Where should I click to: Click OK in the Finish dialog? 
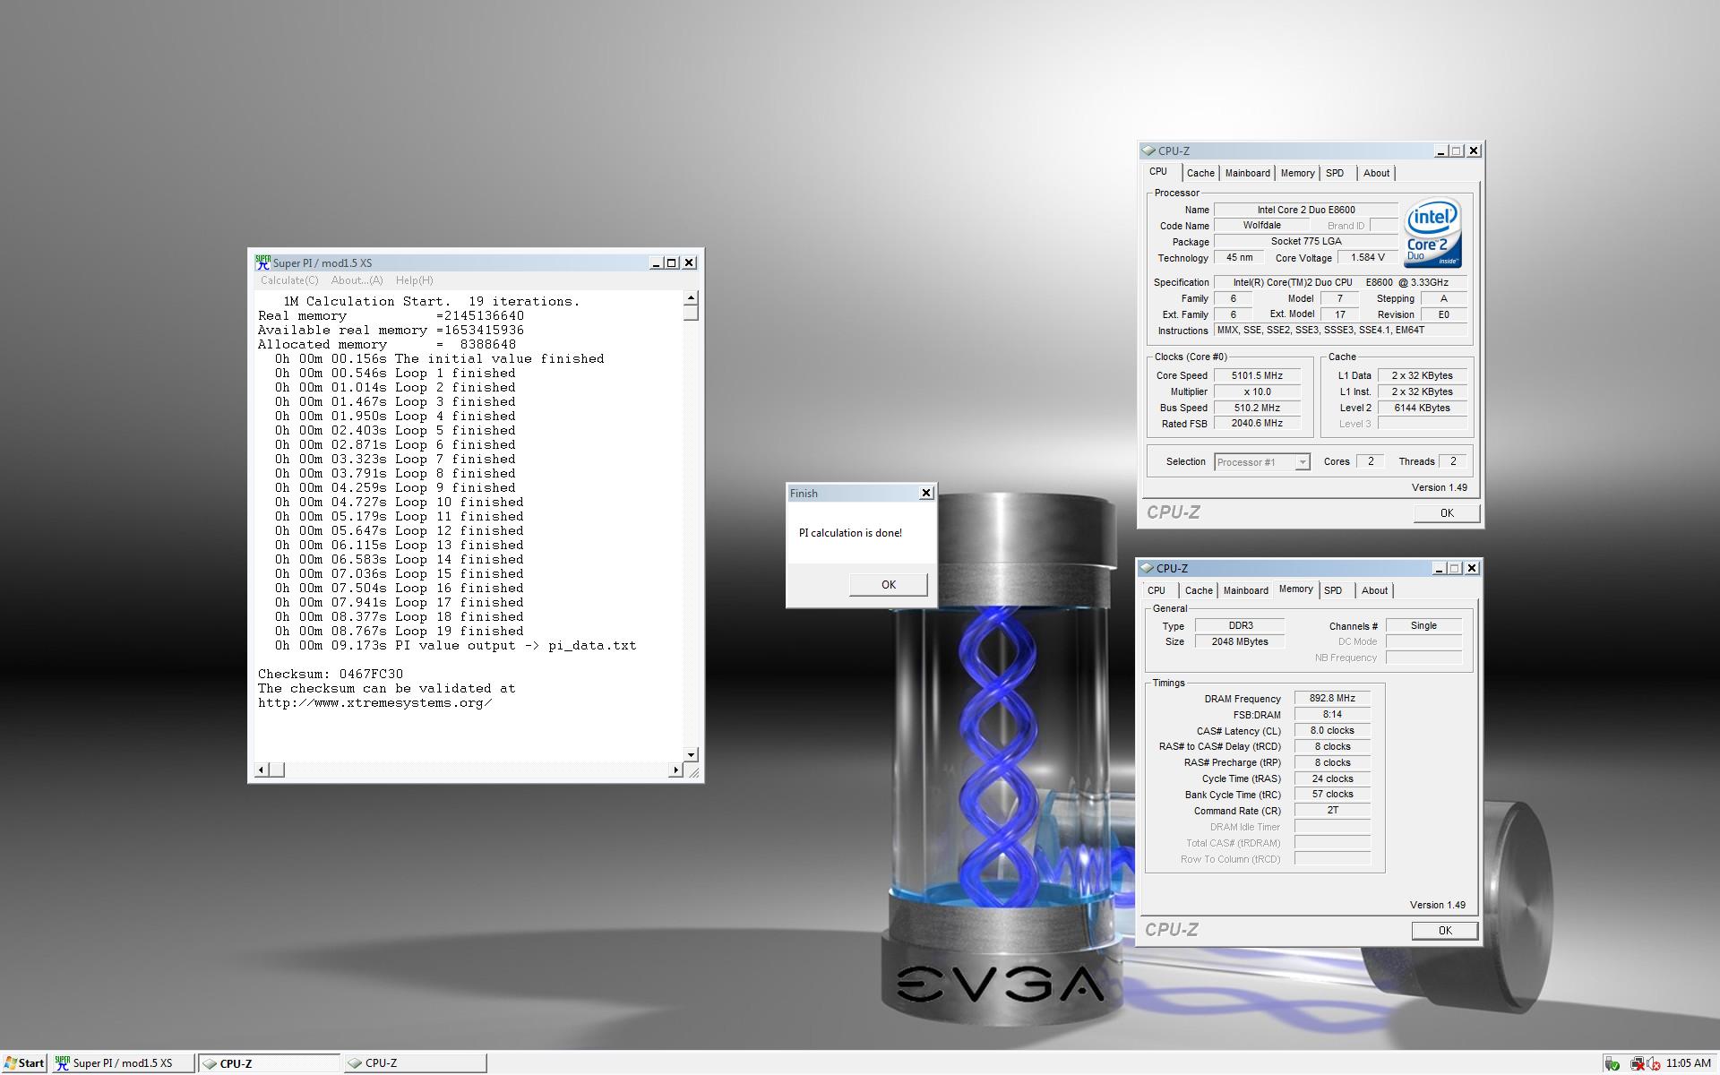click(888, 584)
